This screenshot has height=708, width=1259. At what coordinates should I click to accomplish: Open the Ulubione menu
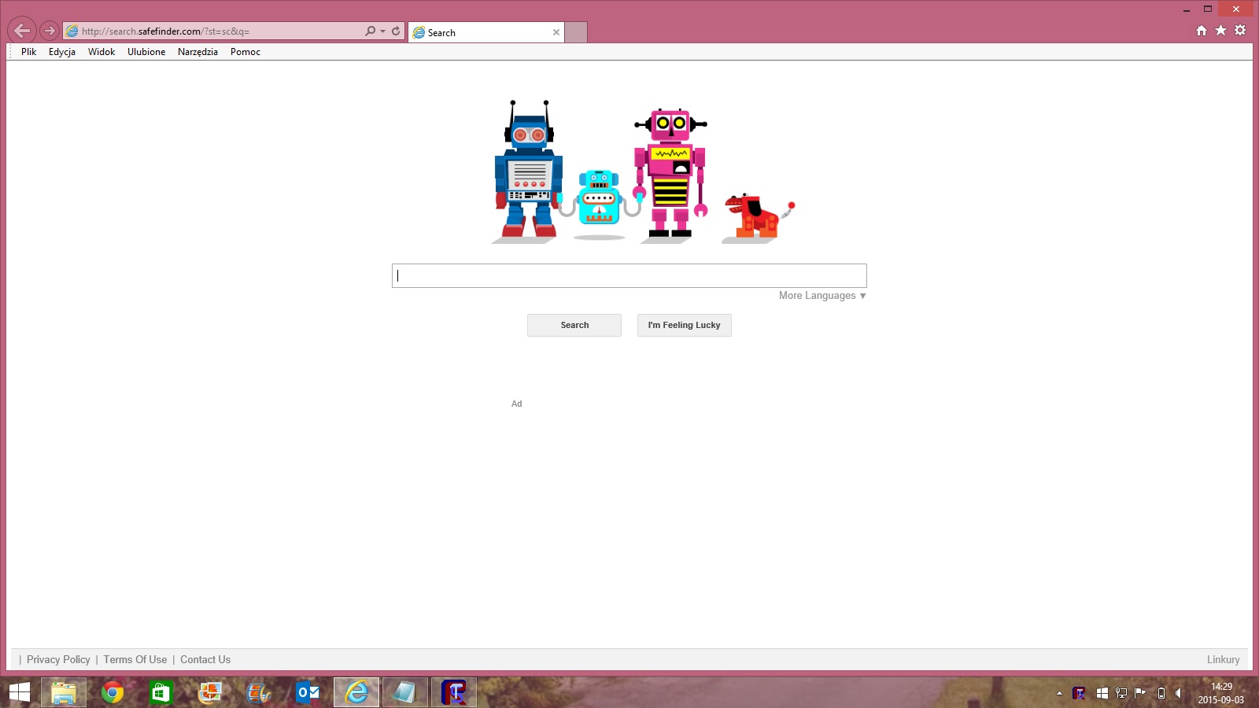click(x=146, y=52)
